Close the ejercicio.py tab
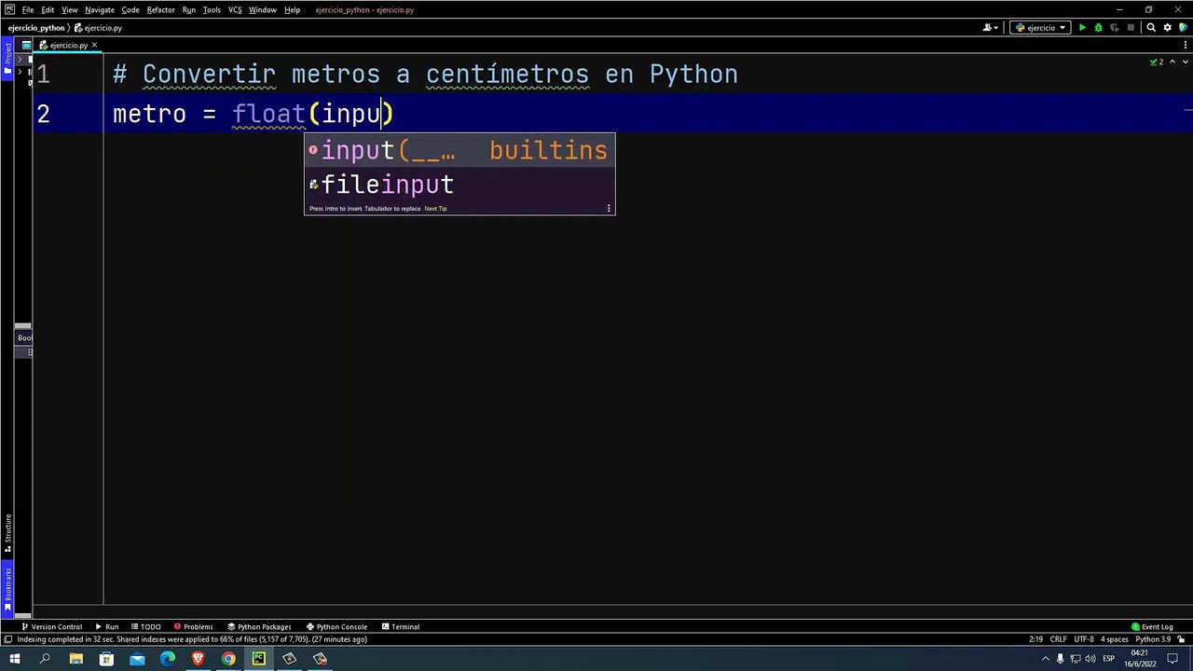Viewport: 1193px width, 671px height. [94, 45]
